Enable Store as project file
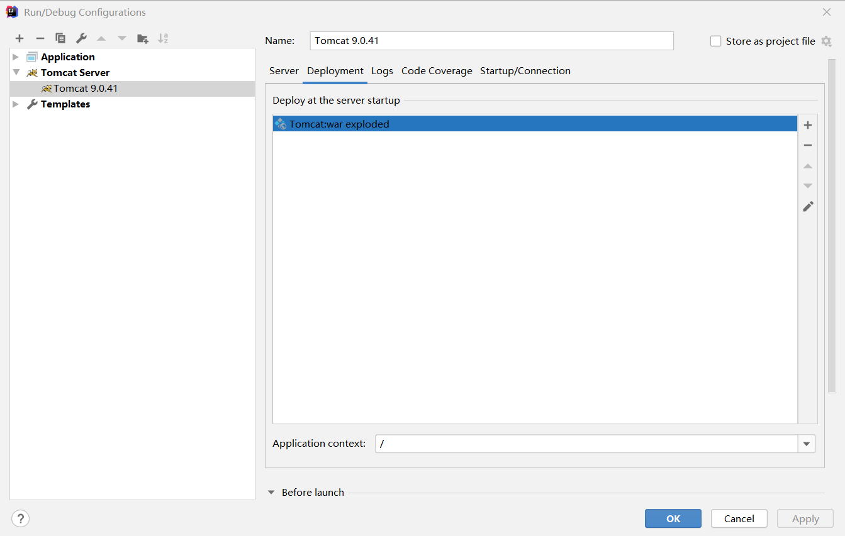The image size is (845, 536). (x=715, y=40)
